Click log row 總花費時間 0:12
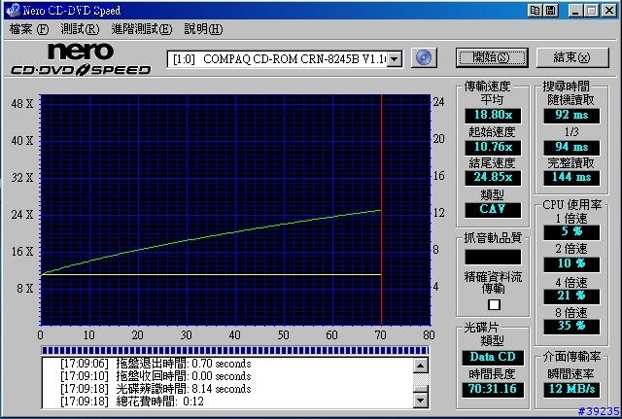Screen dimensions: 622x419 132,402
